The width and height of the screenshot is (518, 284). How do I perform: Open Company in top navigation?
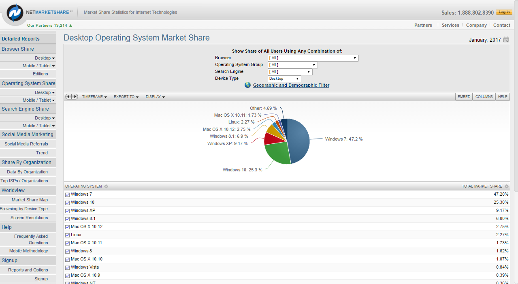pos(476,25)
